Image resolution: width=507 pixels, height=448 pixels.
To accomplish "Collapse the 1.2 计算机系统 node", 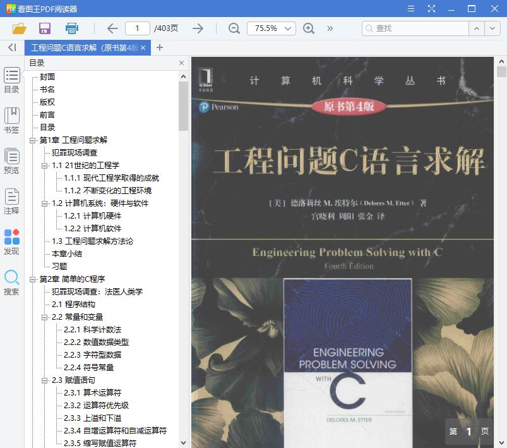I will coord(44,203).
